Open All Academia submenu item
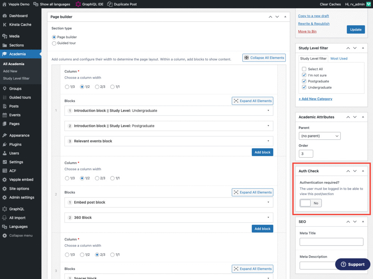 (13, 64)
